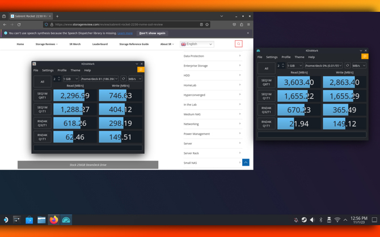Open Theme menu in right KDiskMark window
Screen dimensions: 380x237
coord(299,57)
